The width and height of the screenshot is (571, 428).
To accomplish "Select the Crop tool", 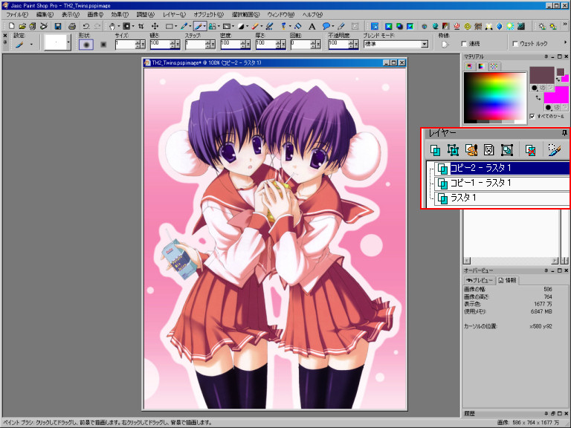I will (x=141, y=26).
